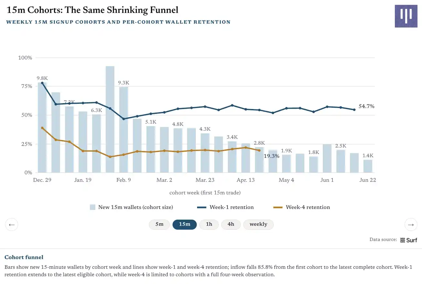Click the next slide arrow button

coord(411,224)
